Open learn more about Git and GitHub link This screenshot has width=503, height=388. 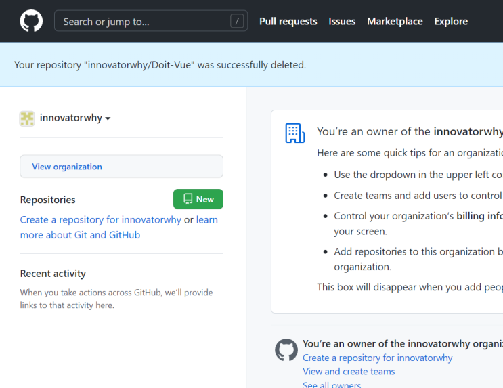tap(118, 228)
